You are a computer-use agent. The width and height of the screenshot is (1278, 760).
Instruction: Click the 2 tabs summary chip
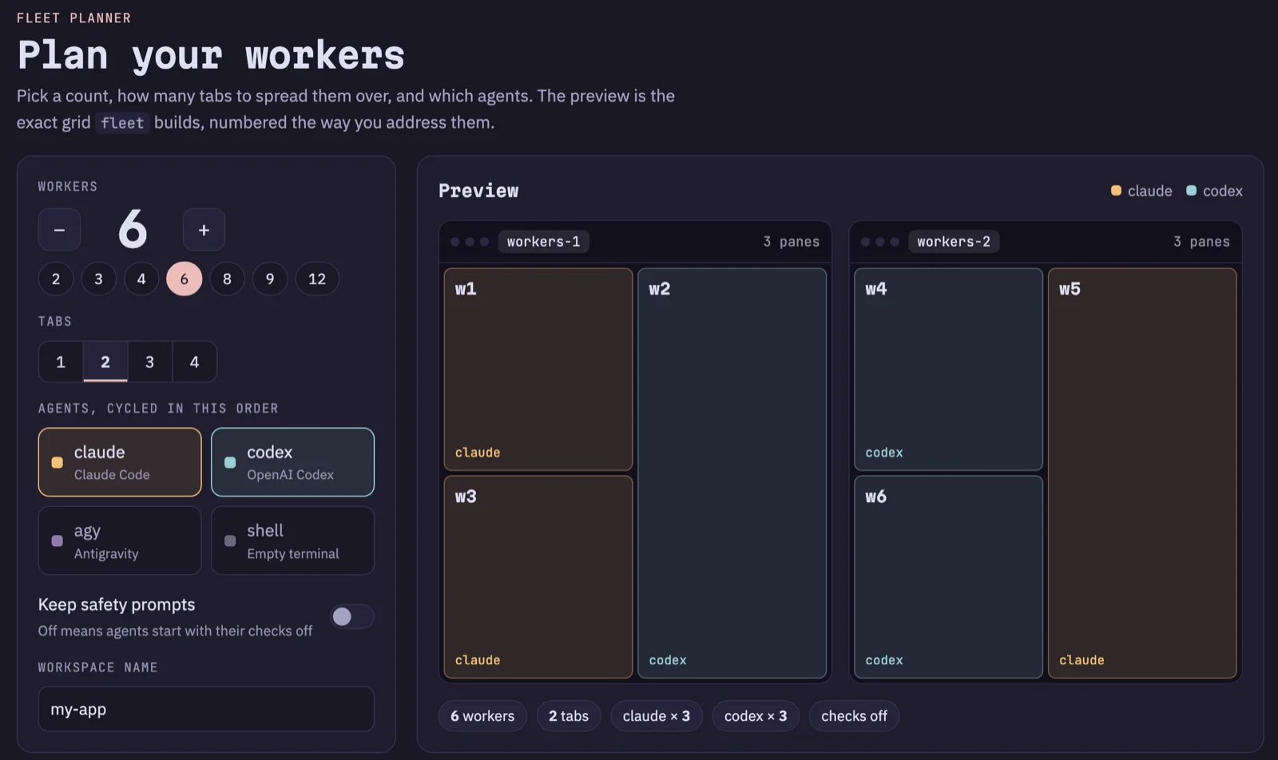pos(569,716)
